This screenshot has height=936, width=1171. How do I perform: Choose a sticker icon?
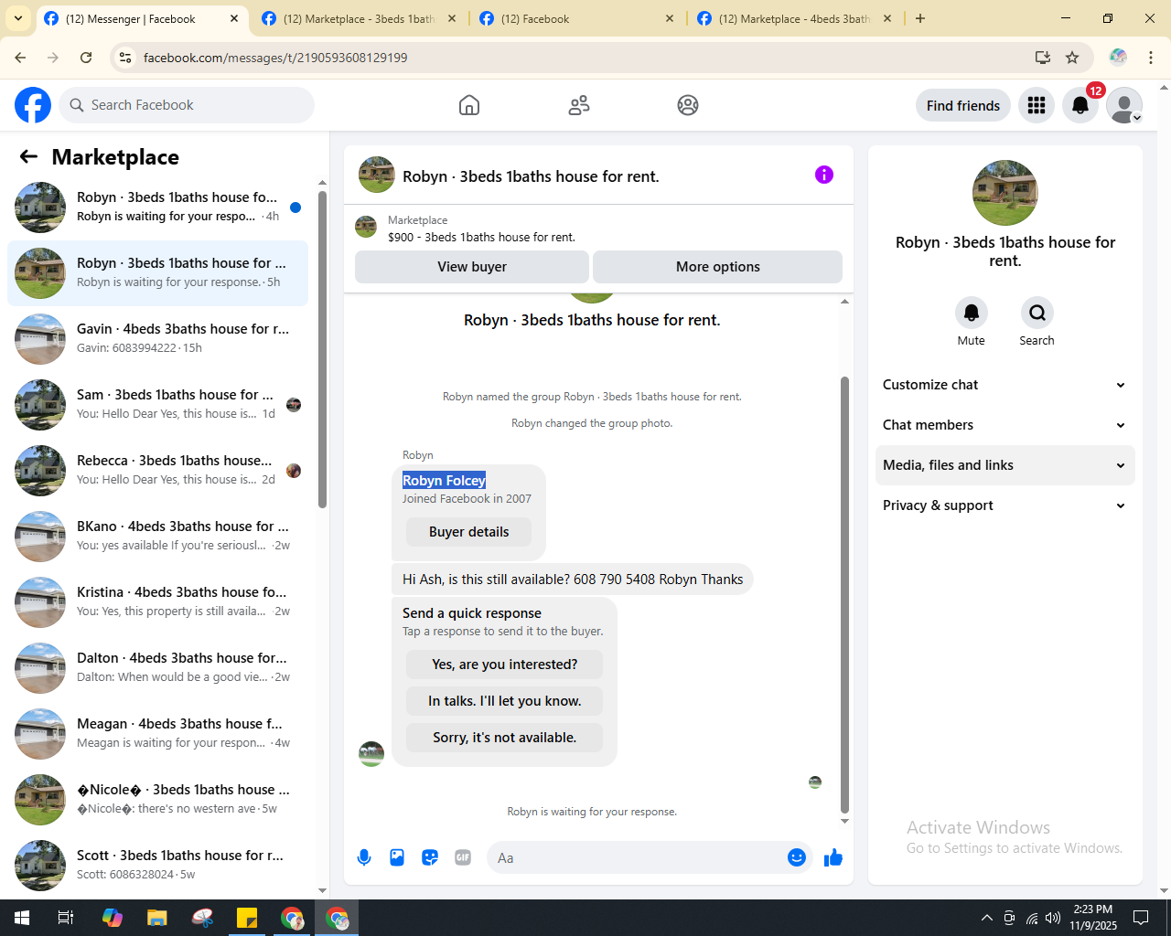pos(430,857)
